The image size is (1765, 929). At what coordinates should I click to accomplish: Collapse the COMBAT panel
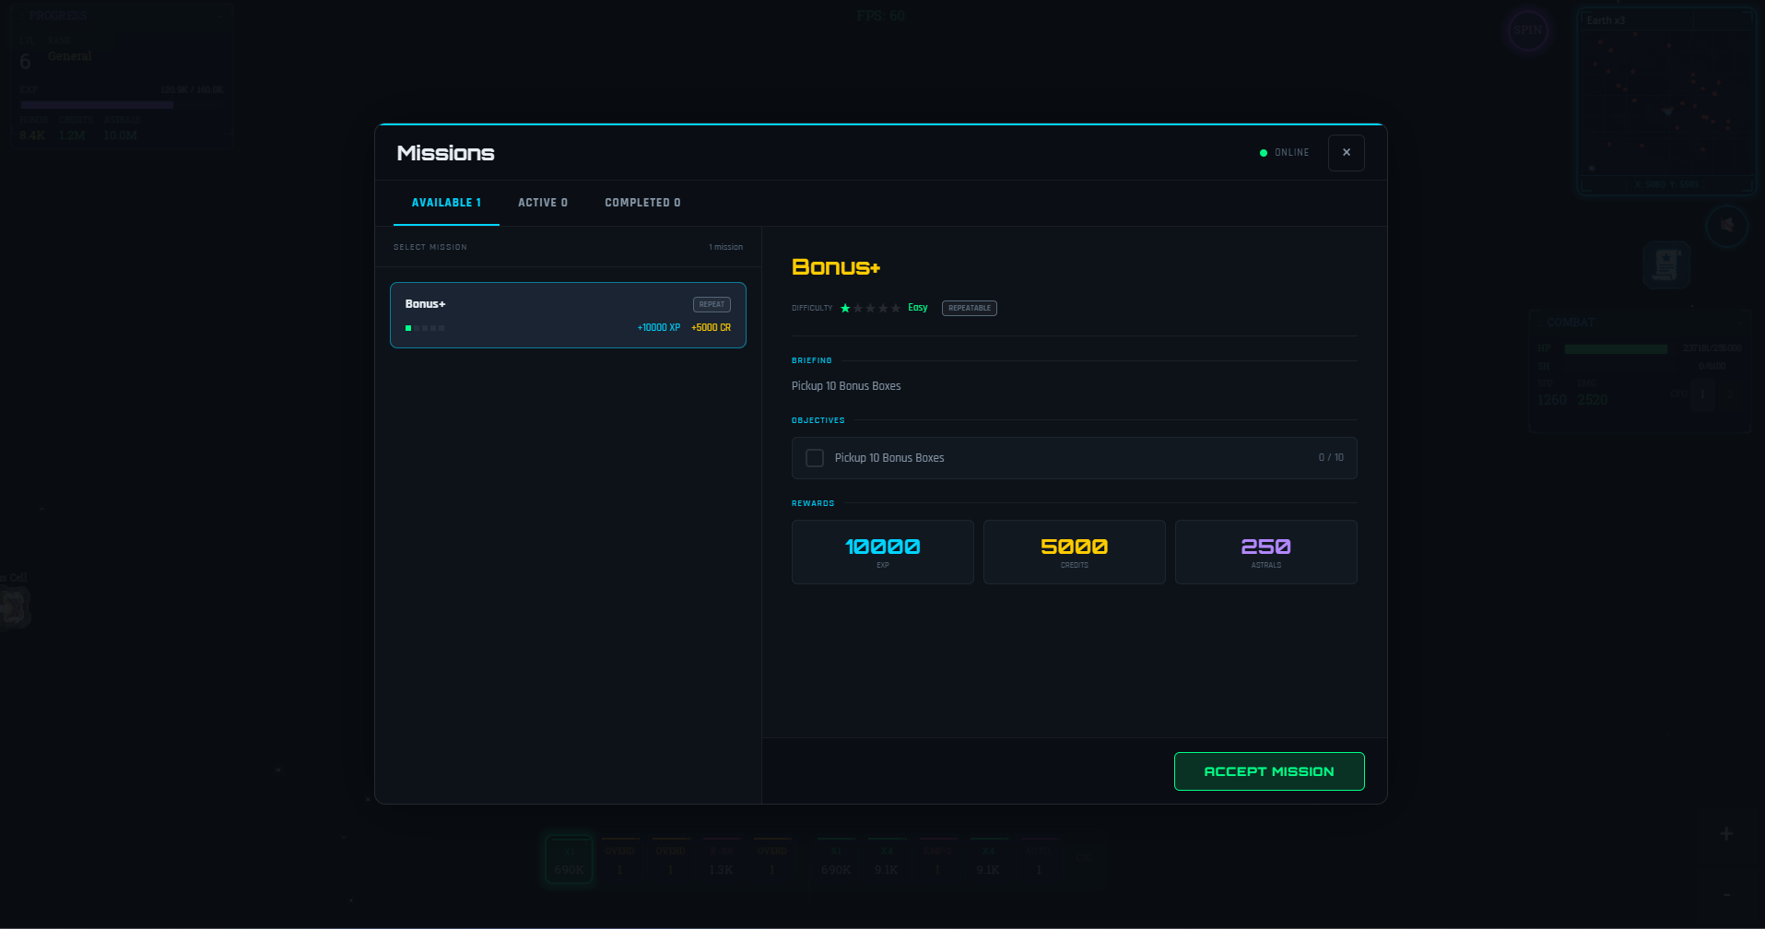(x=1740, y=323)
